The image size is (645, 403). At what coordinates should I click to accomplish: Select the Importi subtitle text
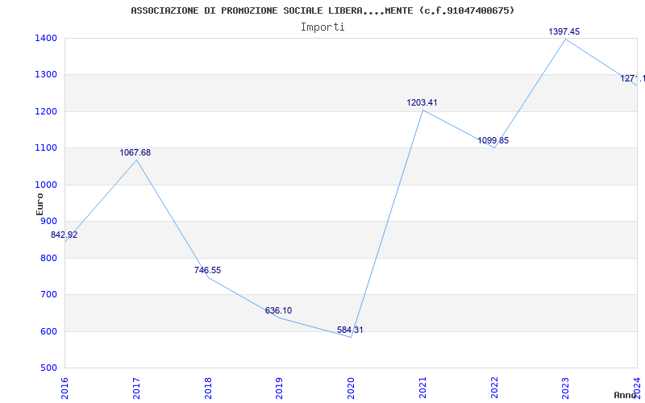point(322,27)
